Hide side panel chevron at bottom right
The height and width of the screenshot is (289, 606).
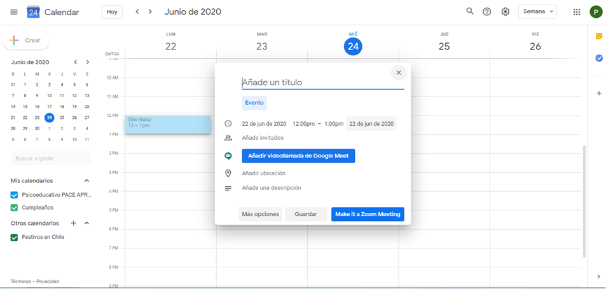(599, 276)
